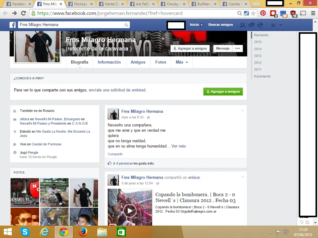This screenshot has width=318, height=238.
Task: Open the account settings dropdown arrow
Action: coord(281,25)
